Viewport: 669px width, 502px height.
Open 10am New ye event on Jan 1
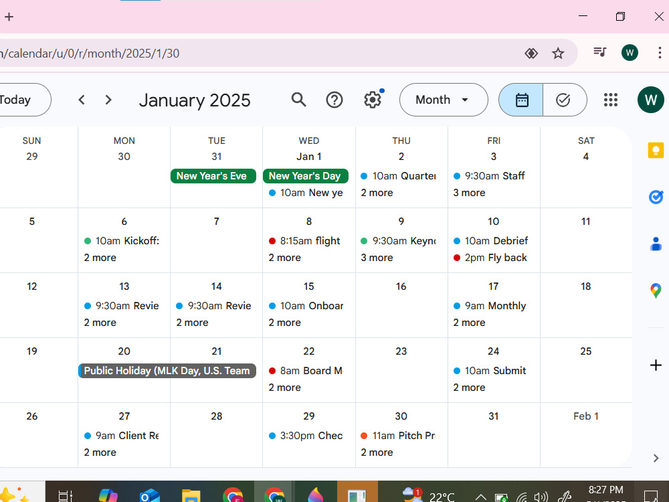pos(306,193)
